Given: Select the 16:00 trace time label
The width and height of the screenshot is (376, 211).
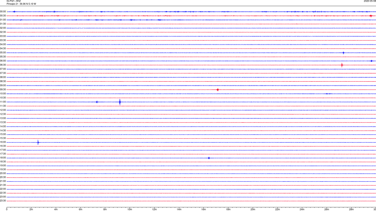Looking at the screenshot, I should (x=3, y=142).
